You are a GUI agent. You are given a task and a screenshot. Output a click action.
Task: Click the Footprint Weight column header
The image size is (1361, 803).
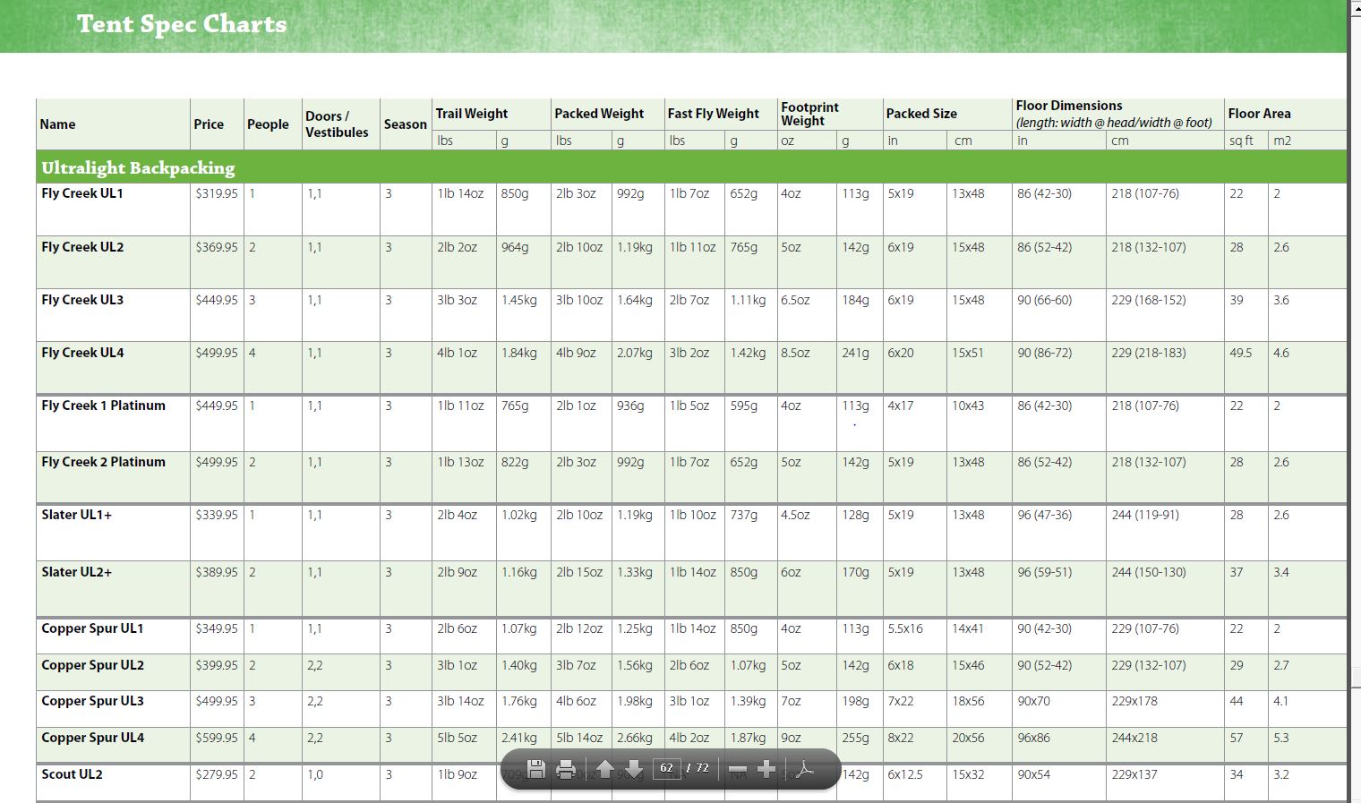pyautogui.click(x=809, y=114)
